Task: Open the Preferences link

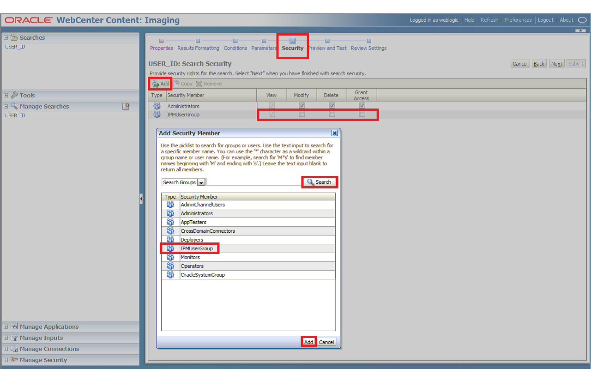Action: click(518, 20)
